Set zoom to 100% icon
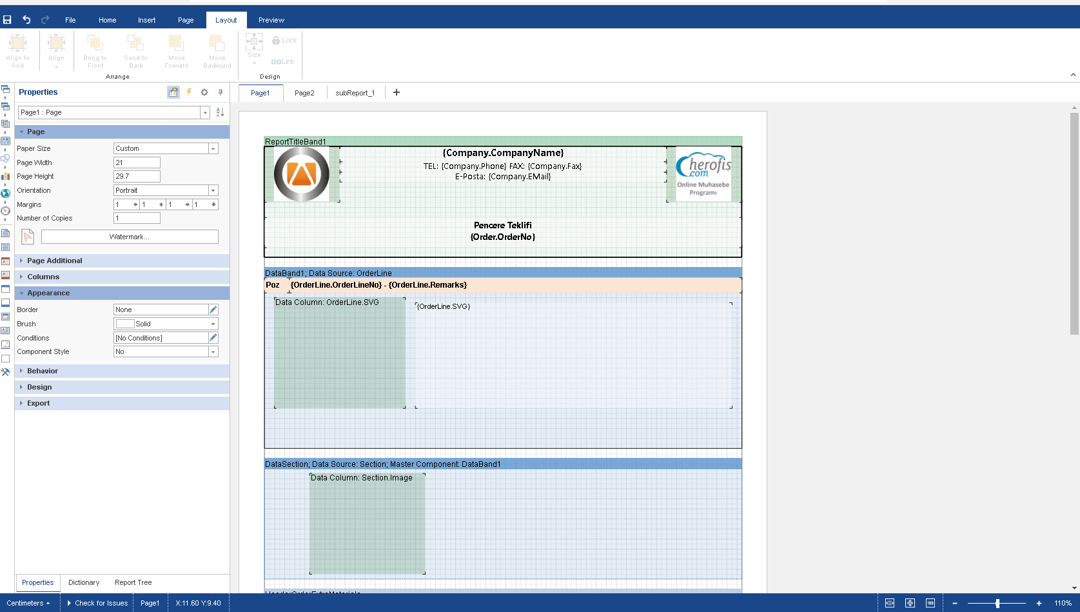The width and height of the screenshot is (1080, 612). (930, 603)
